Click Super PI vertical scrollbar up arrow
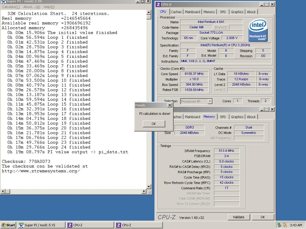Image resolution: width=306 pixels, height=229 pixels. [149, 12]
